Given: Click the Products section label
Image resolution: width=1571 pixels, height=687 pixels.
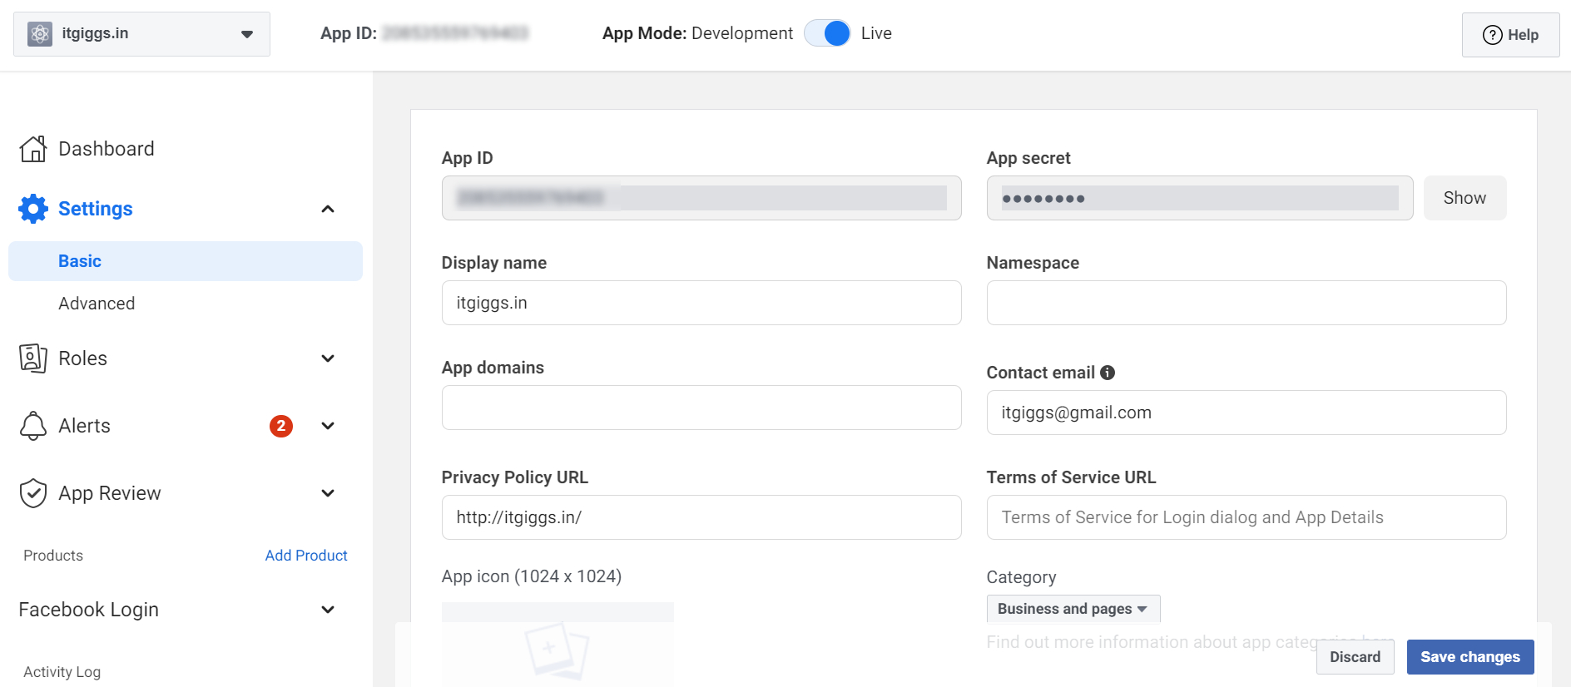Looking at the screenshot, I should click(53, 556).
